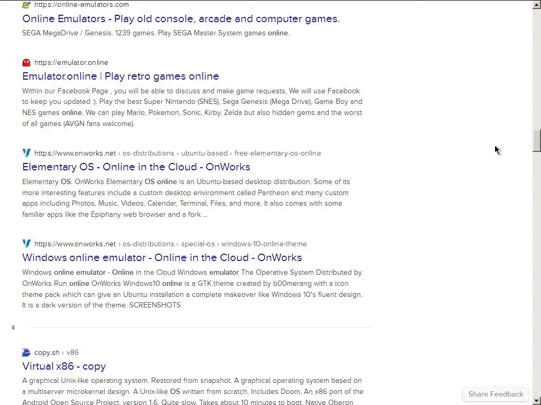Click the page 4 marker number
This screenshot has width=541, height=405.
(x=13, y=327)
